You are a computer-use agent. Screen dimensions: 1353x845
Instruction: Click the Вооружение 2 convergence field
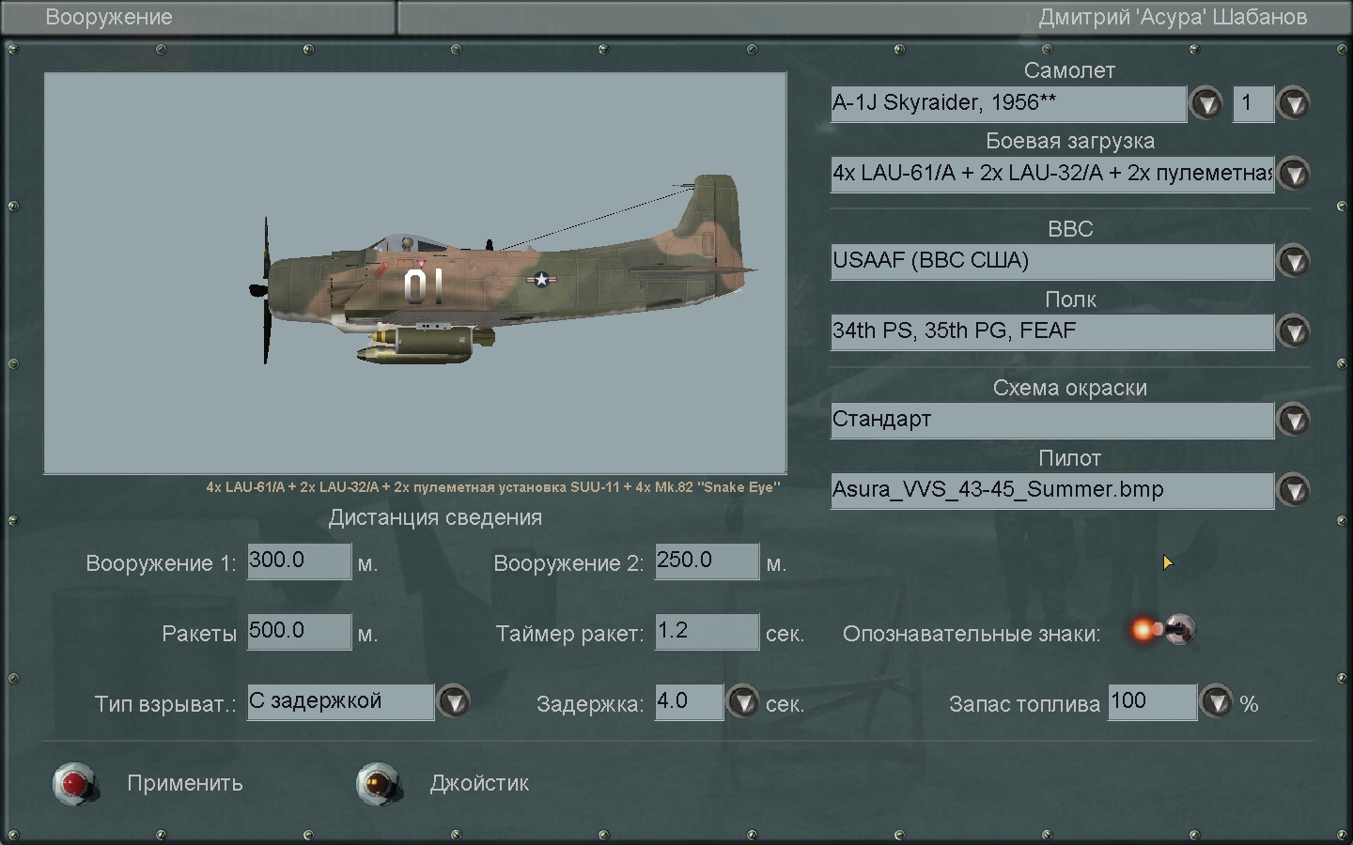point(707,561)
